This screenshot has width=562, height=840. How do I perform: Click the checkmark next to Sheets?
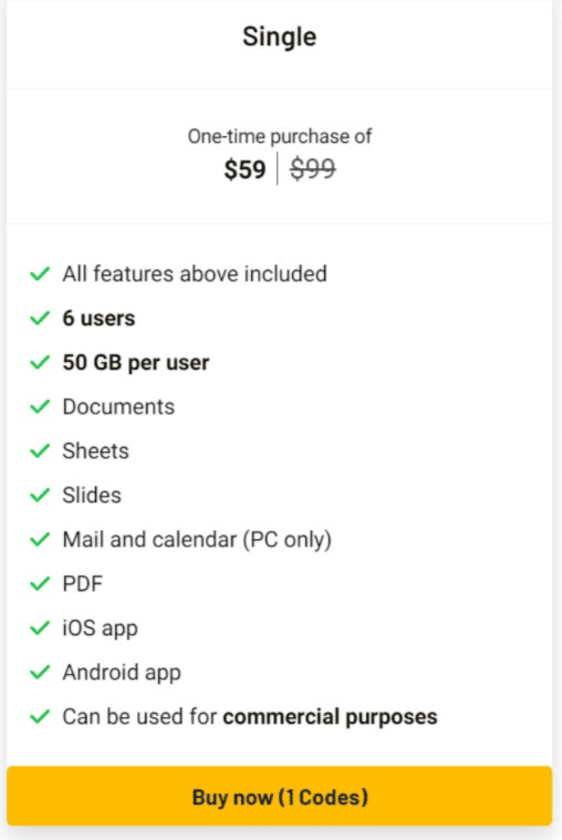(39, 451)
